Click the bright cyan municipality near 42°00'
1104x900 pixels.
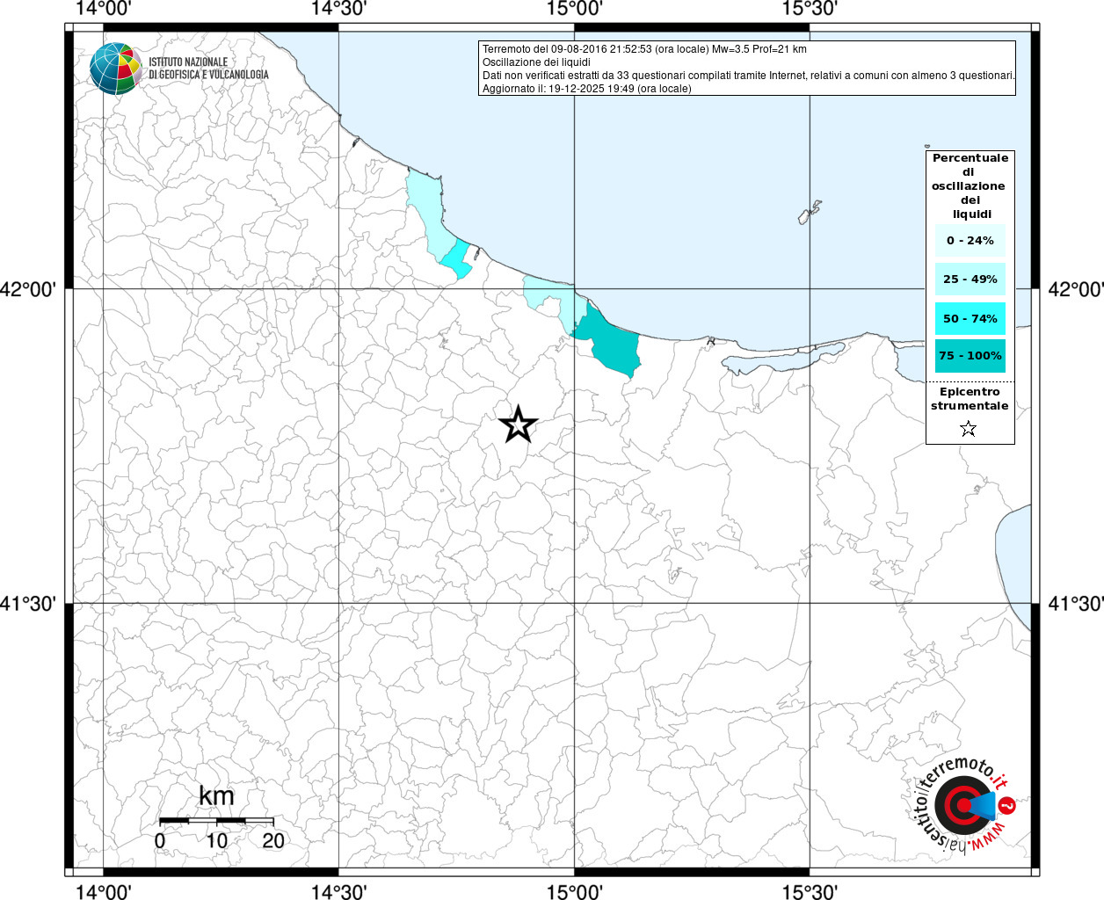point(456,260)
